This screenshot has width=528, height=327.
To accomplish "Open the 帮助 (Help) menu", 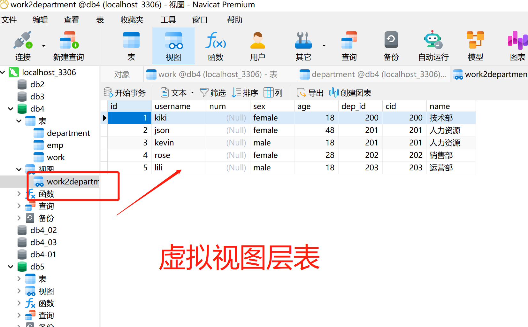I will (x=235, y=20).
